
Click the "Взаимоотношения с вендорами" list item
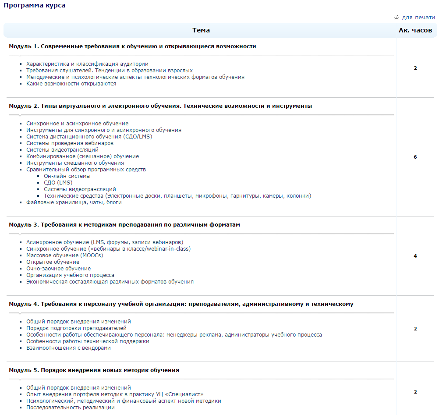pos(68,348)
